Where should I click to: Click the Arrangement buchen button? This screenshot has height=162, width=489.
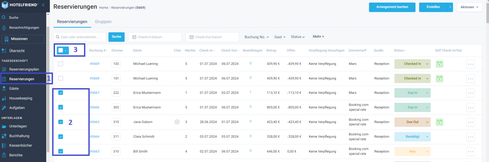(x=392, y=7)
